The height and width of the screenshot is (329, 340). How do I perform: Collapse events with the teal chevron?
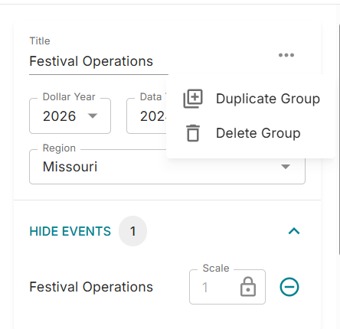click(x=294, y=231)
